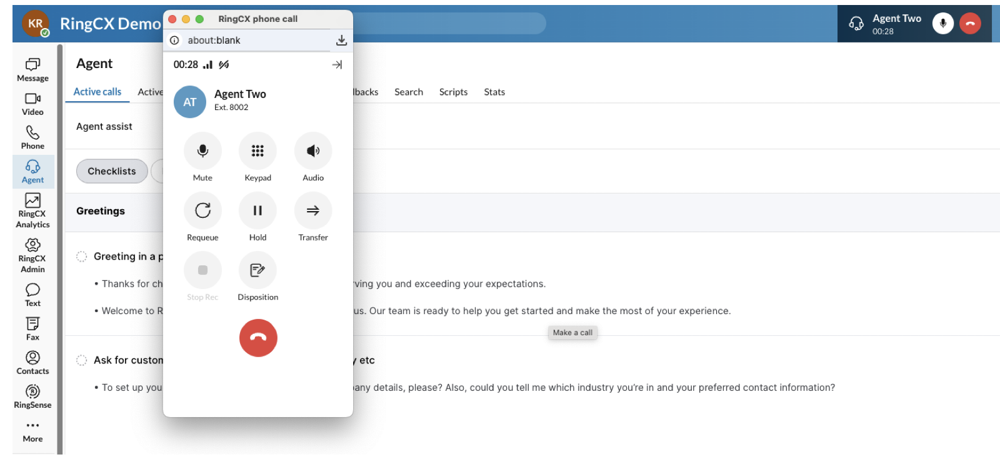The height and width of the screenshot is (472, 1000).
Task: Open the Text section in the sidebar
Action: click(x=32, y=295)
